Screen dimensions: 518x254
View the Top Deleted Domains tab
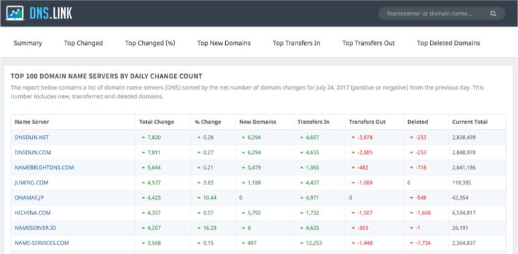(x=448, y=43)
